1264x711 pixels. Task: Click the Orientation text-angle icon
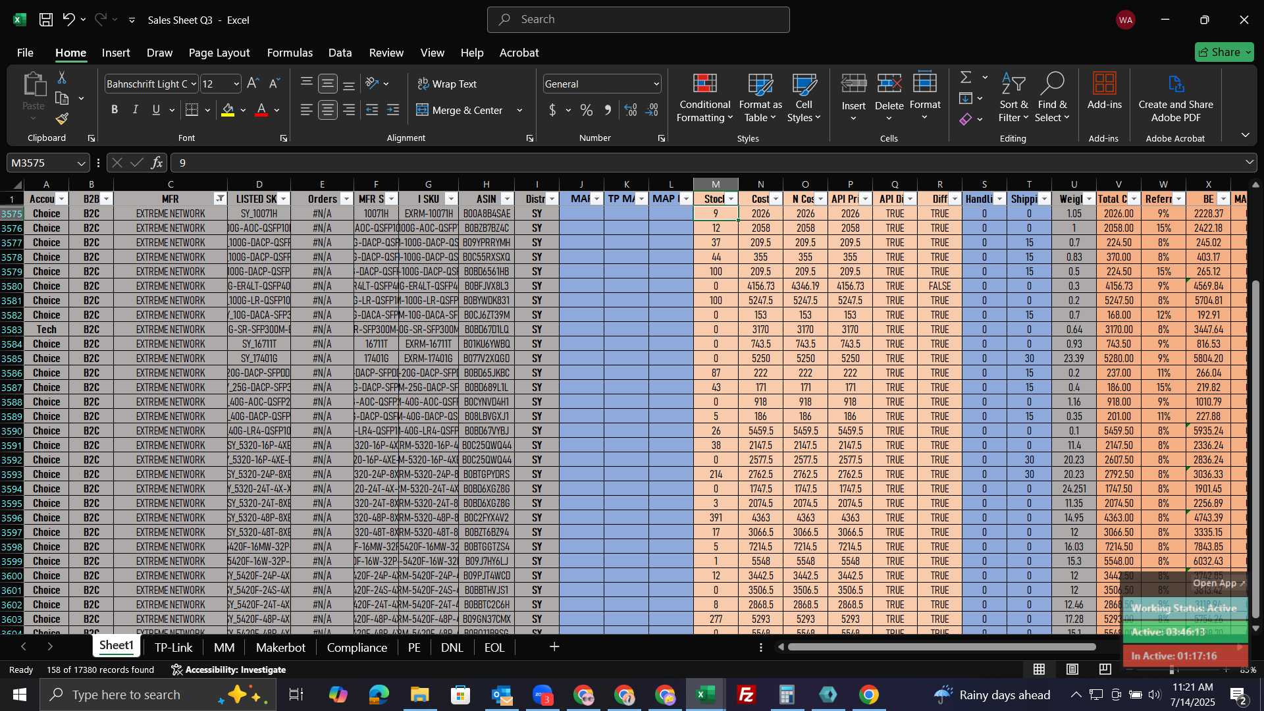tap(373, 84)
